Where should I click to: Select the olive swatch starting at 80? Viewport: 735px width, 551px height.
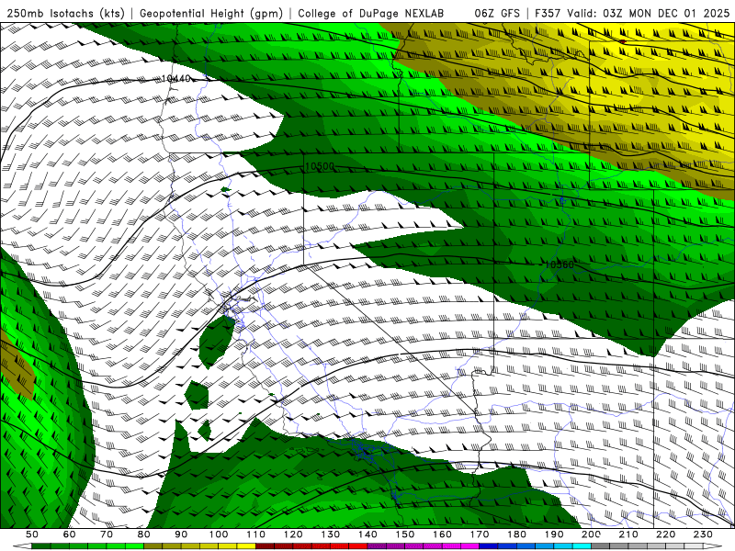(153, 545)
